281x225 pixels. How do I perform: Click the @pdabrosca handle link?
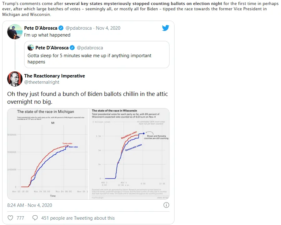(x=79, y=28)
